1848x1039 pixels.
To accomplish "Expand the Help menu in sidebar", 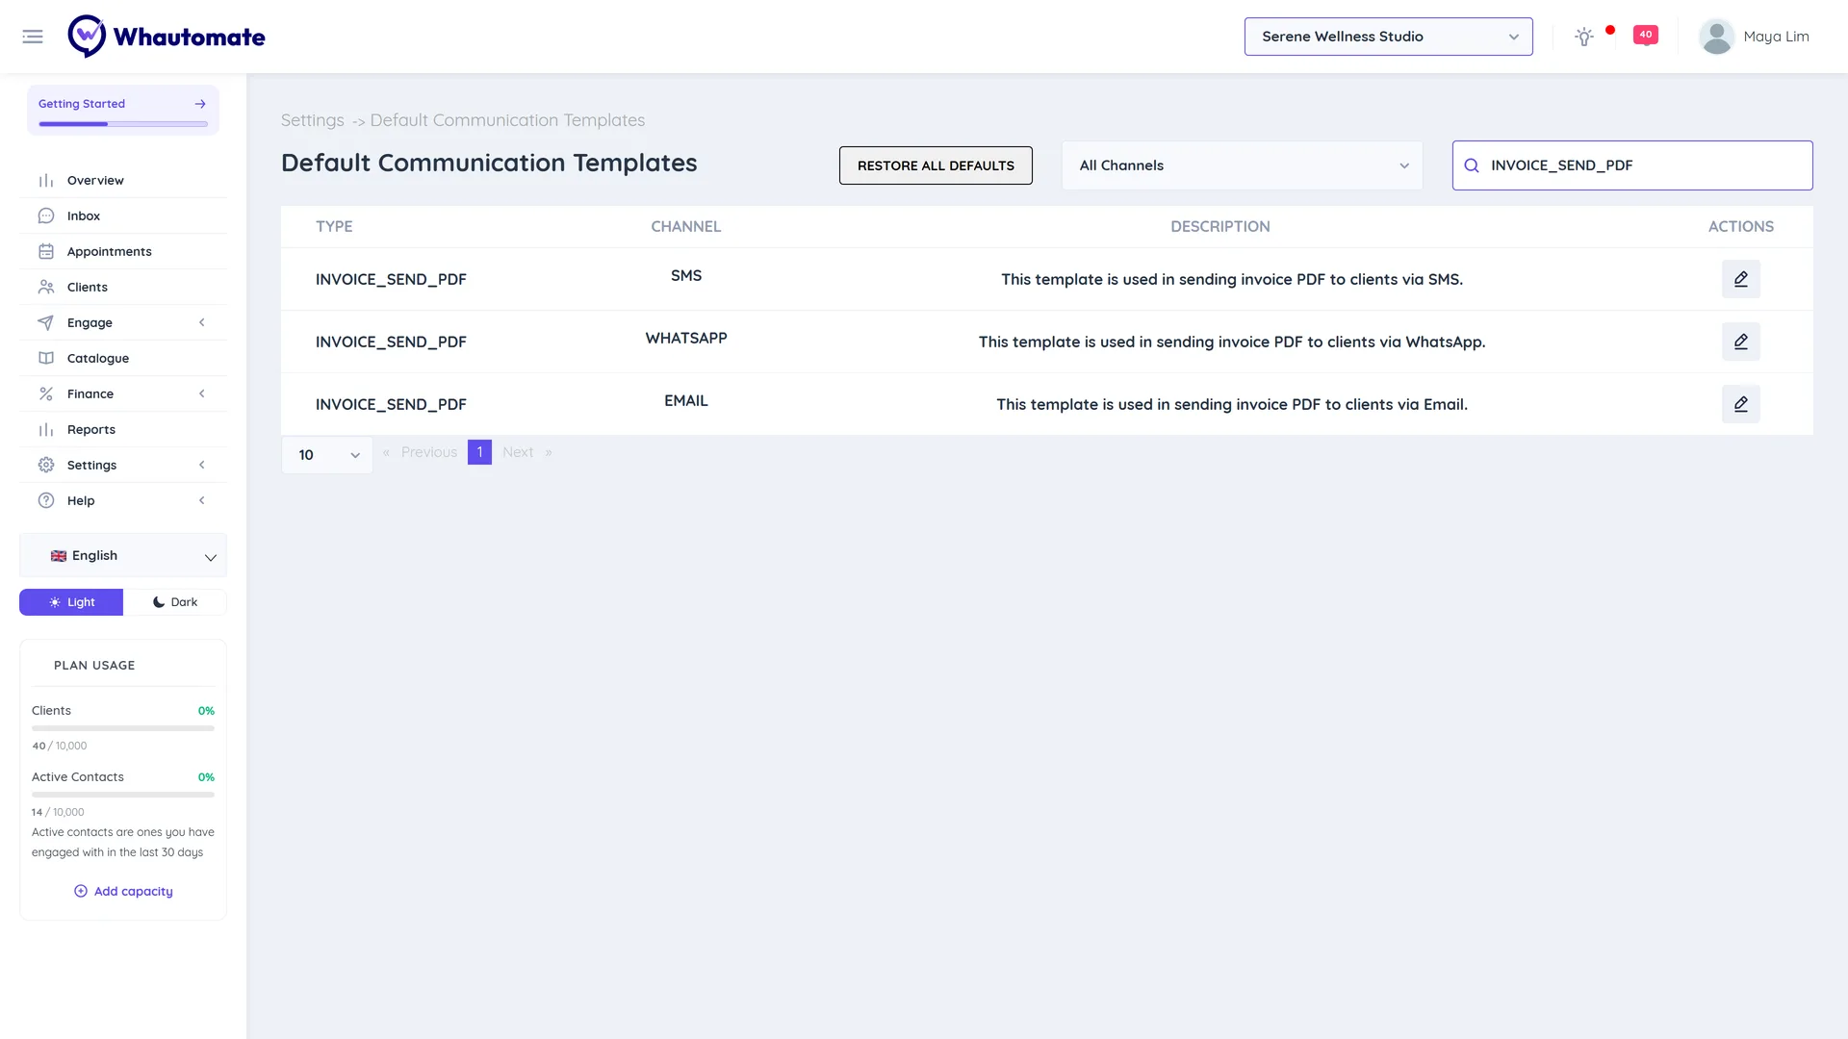I will (x=123, y=501).
